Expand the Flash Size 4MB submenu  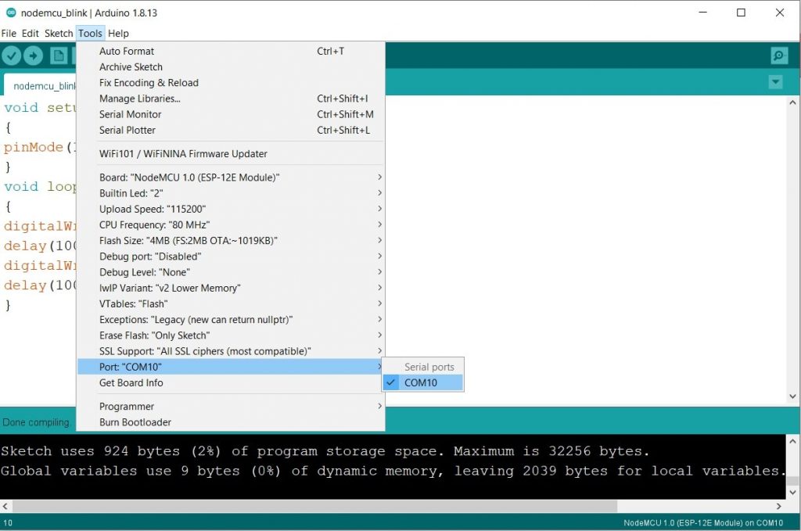click(x=231, y=241)
